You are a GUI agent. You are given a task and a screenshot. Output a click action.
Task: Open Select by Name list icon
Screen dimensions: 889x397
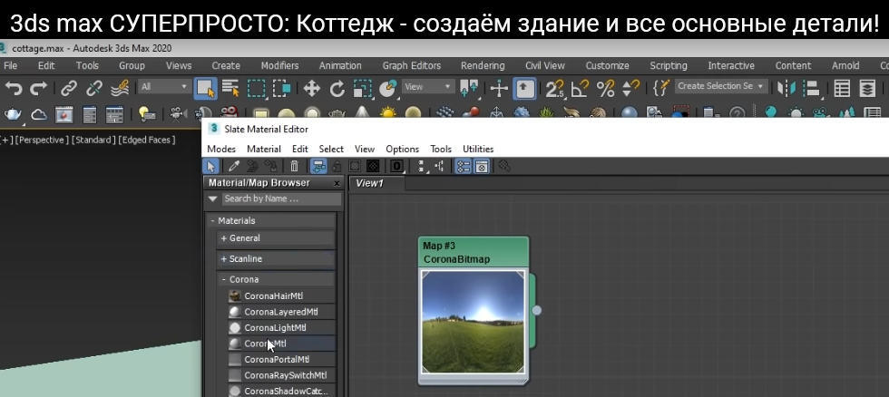(x=230, y=88)
